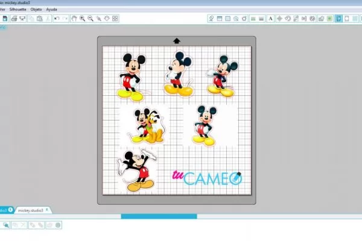This screenshot has width=362, height=241.
Task: Click the Undo arrow
Action: (57, 19)
